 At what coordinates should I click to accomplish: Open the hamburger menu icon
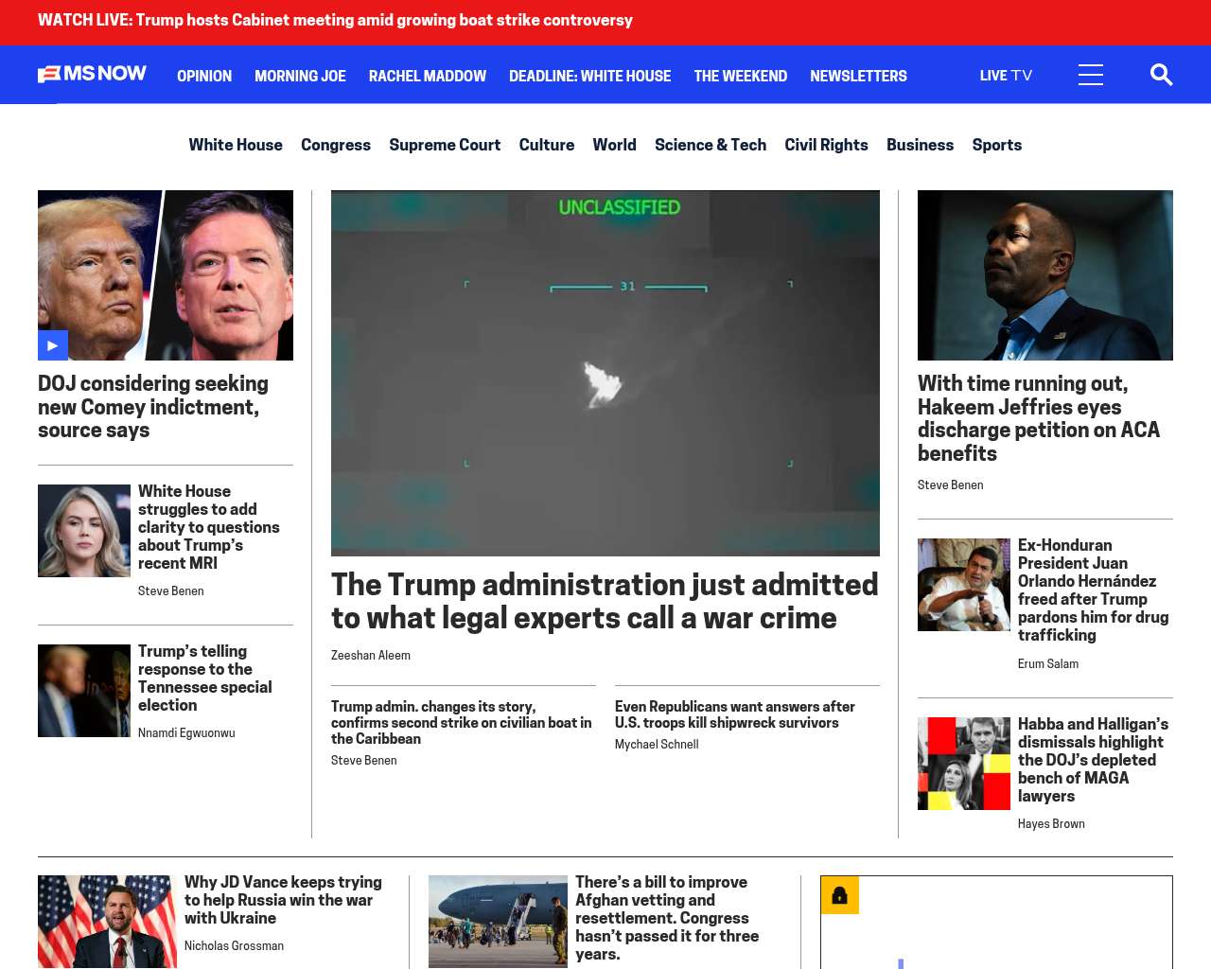1090,75
